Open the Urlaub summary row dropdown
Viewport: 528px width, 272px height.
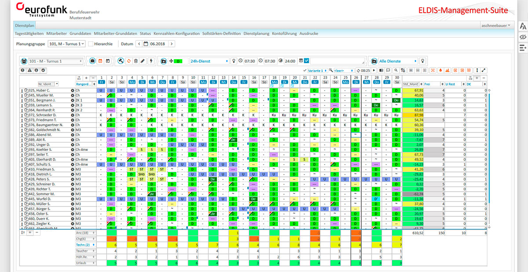(85, 263)
